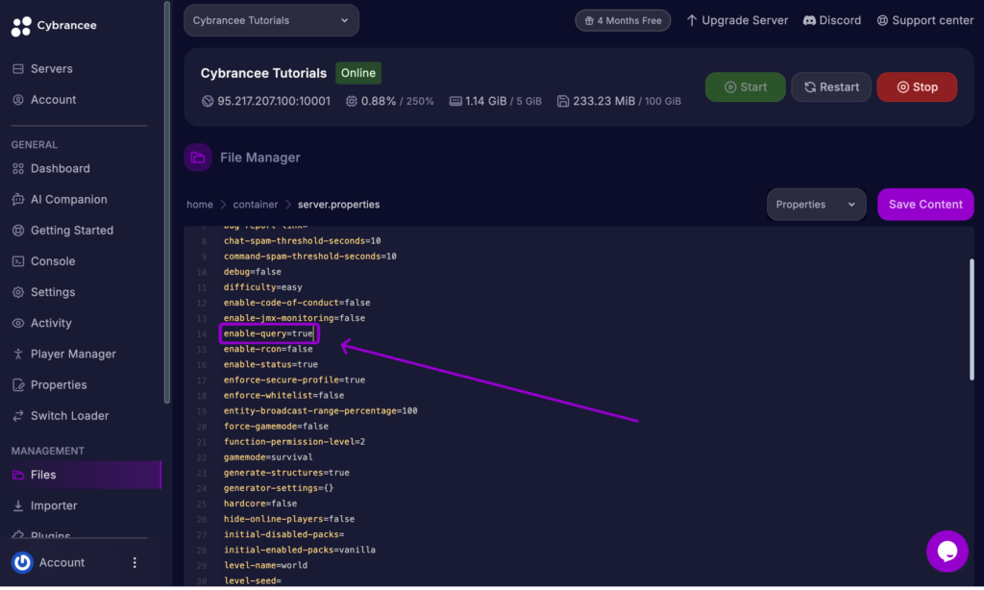Click the chat-spam-threshold-seconds=10 line
Screen dimensions: 984x590
(x=303, y=241)
